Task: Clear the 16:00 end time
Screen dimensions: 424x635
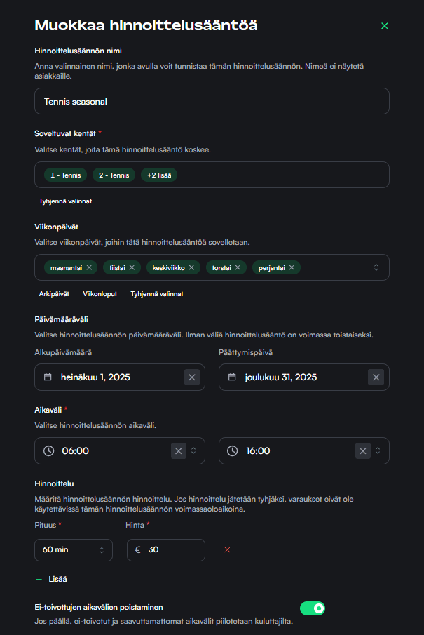Action: (x=363, y=450)
